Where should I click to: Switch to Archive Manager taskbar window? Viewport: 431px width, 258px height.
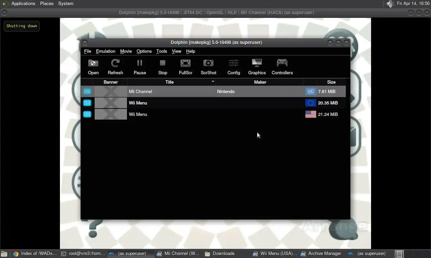323,254
